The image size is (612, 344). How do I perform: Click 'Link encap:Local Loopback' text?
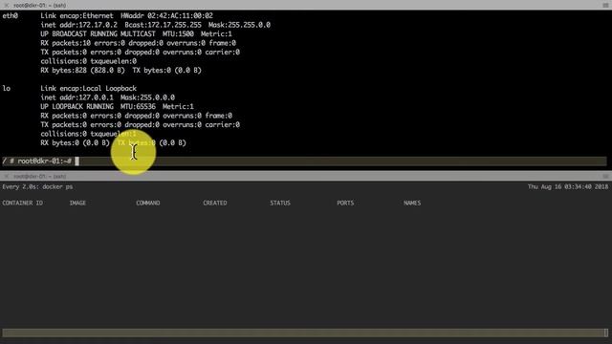coord(89,89)
